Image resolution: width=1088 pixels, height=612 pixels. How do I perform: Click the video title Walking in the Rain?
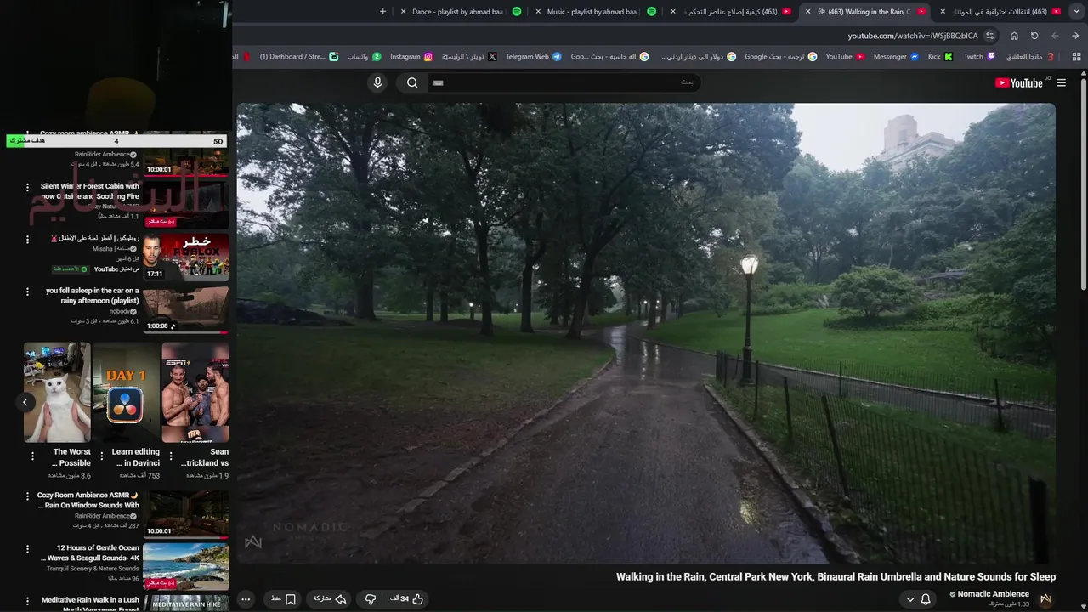(836, 576)
